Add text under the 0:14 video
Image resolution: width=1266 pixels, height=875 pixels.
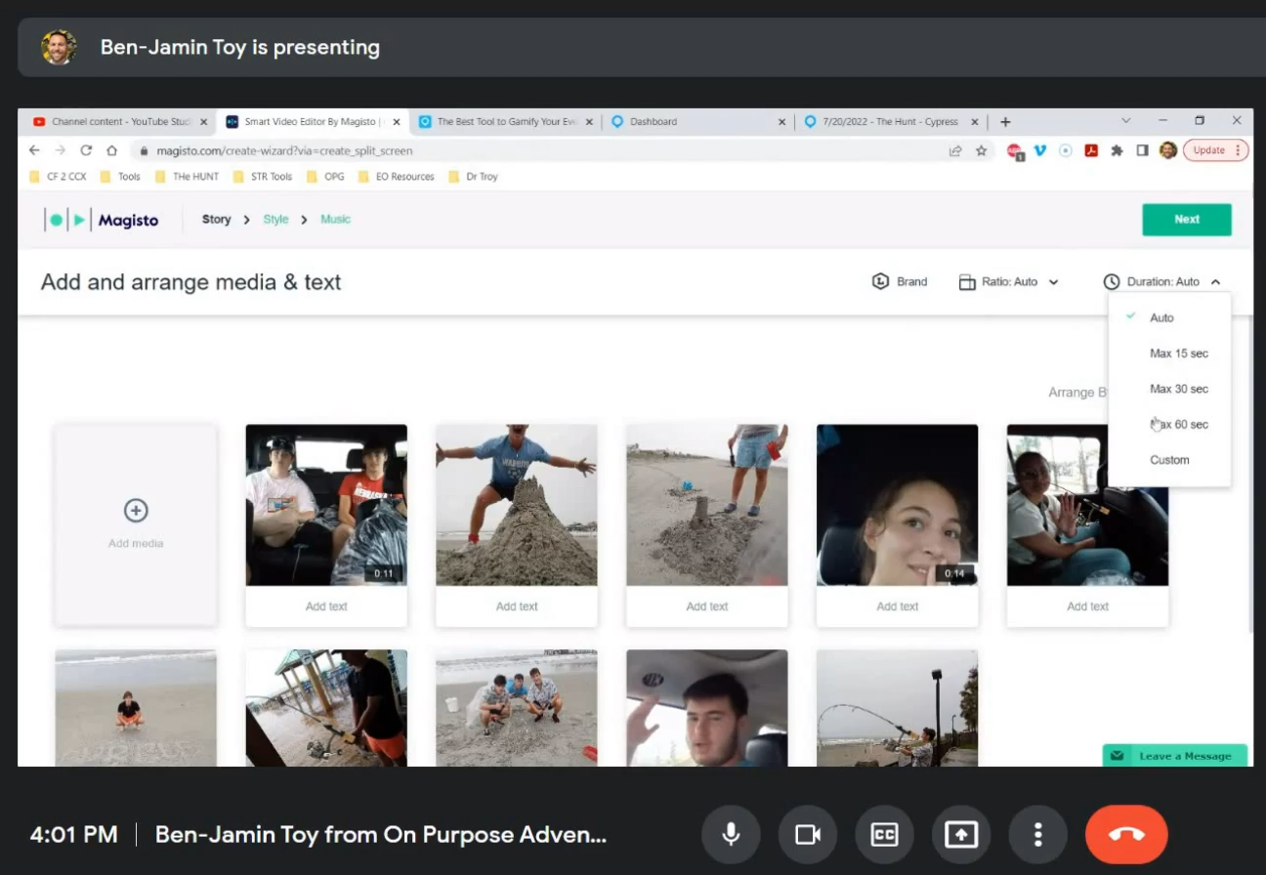coord(897,606)
